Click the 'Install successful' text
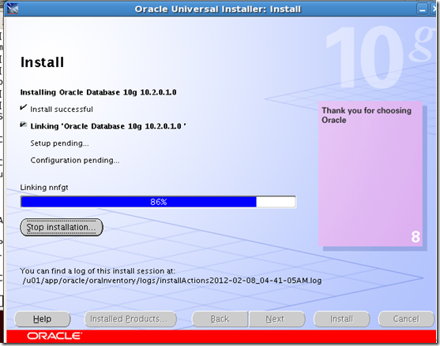Image resolution: width=440 pixels, height=346 pixels. click(x=62, y=110)
